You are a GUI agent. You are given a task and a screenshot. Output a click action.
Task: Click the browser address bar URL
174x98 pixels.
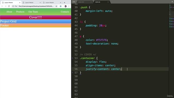[x=36, y=6]
